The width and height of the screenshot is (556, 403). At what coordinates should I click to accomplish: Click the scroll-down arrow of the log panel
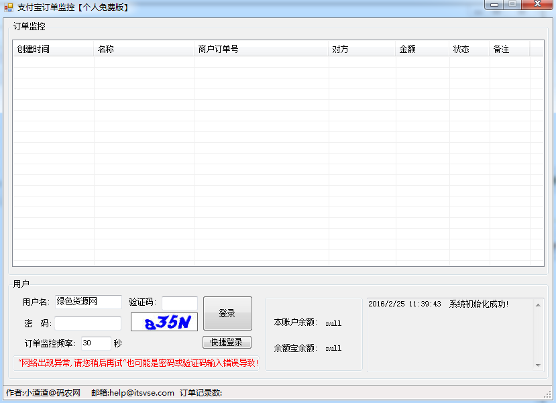537,363
